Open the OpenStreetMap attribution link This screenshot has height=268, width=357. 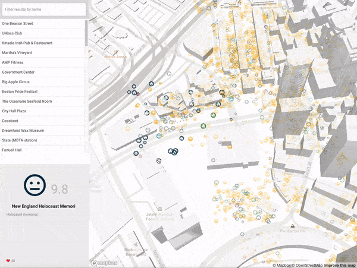point(309,265)
